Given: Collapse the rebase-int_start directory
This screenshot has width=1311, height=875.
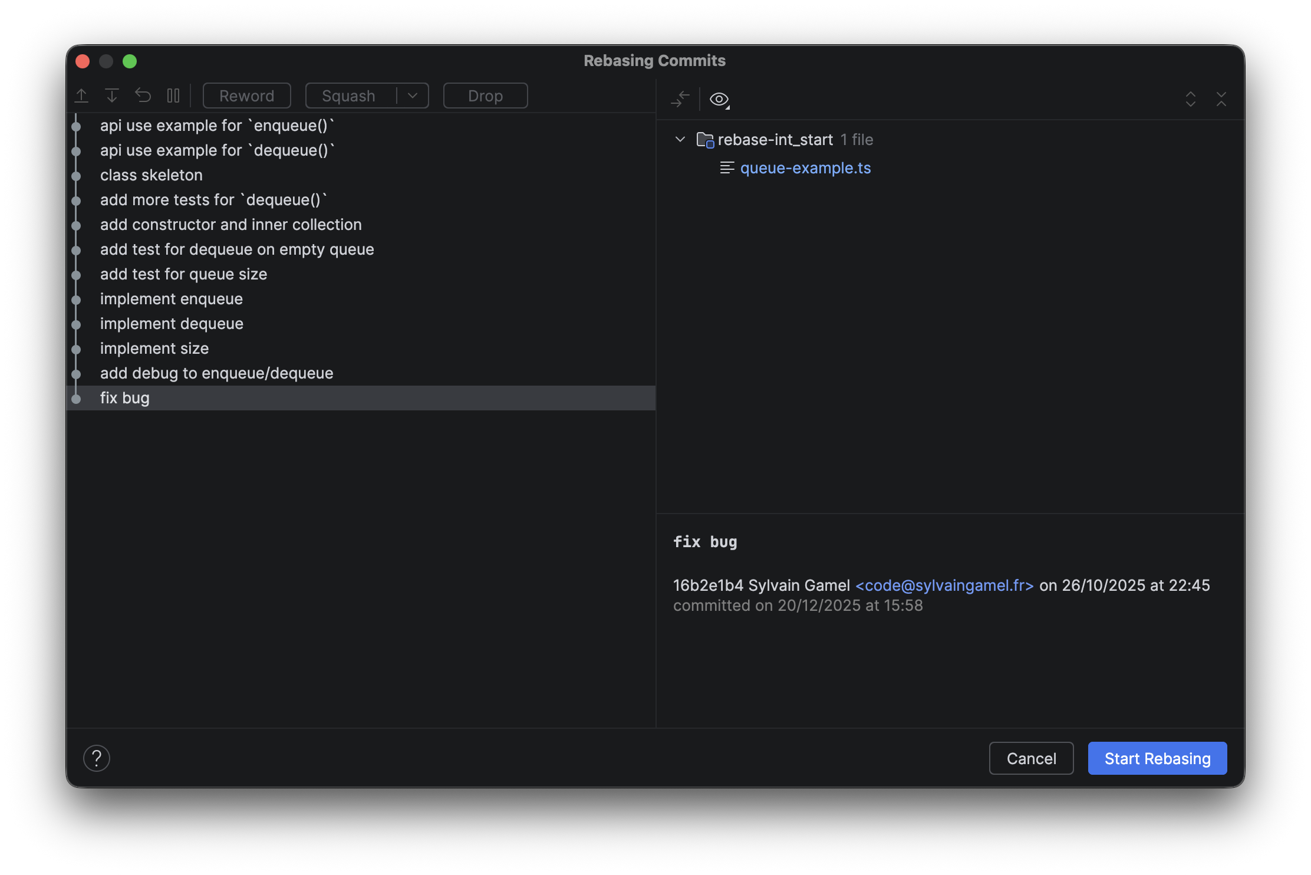Looking at the screenshot, I should [x=680, y=139].
